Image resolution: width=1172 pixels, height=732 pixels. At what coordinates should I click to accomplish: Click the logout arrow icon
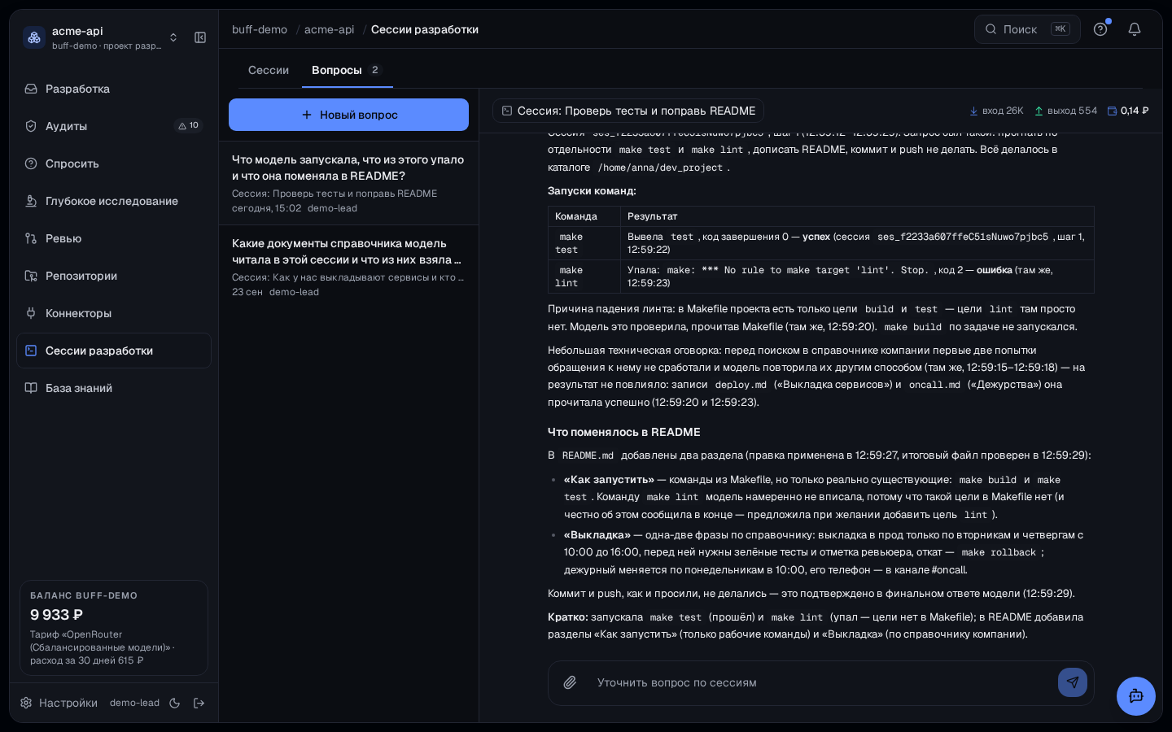coord(199,703)
